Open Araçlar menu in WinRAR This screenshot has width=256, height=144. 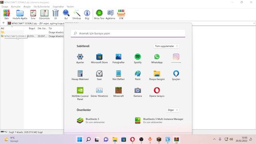(x=27, y=6)
